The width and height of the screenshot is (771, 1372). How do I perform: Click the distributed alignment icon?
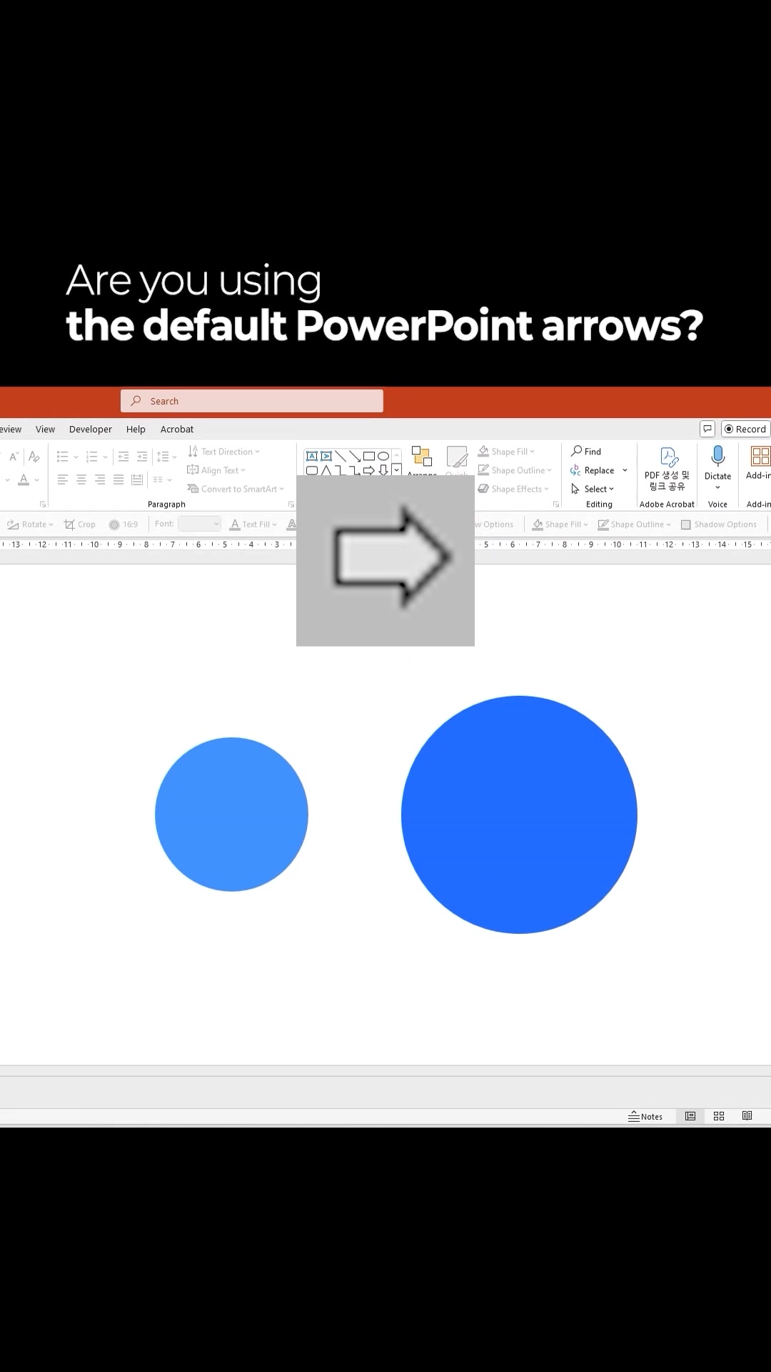click(x=137, y=479)
